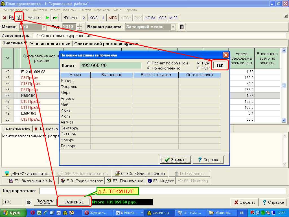Click the main window Справка button at bottom
The image size is (289, 217).
click(x=273, y=202)
